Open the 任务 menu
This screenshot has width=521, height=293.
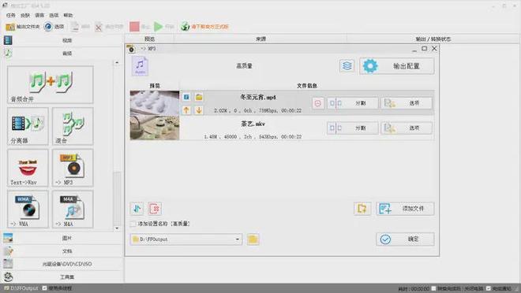[10, 15]
